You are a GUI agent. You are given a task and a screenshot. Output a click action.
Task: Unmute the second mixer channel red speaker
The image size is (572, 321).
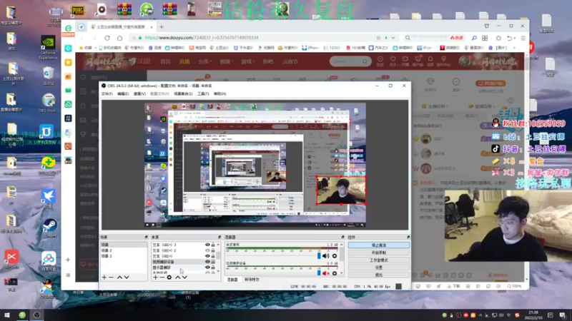point(326,273)
